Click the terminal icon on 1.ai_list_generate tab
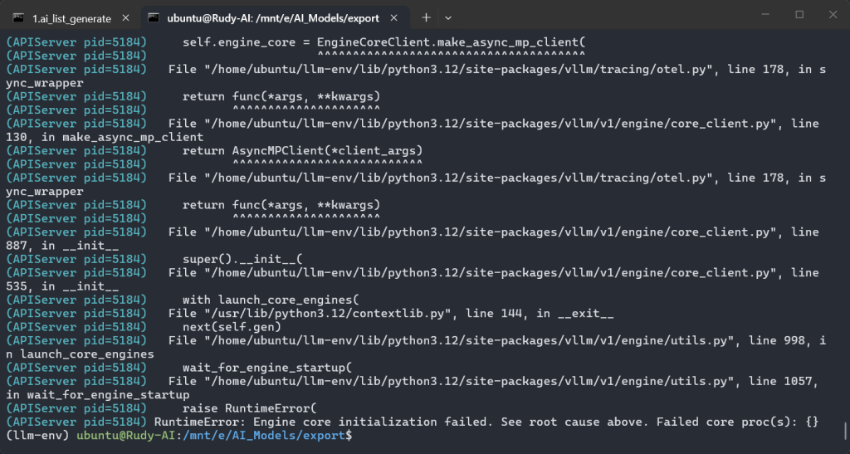 pyautogui.click(x=18, y=17)
